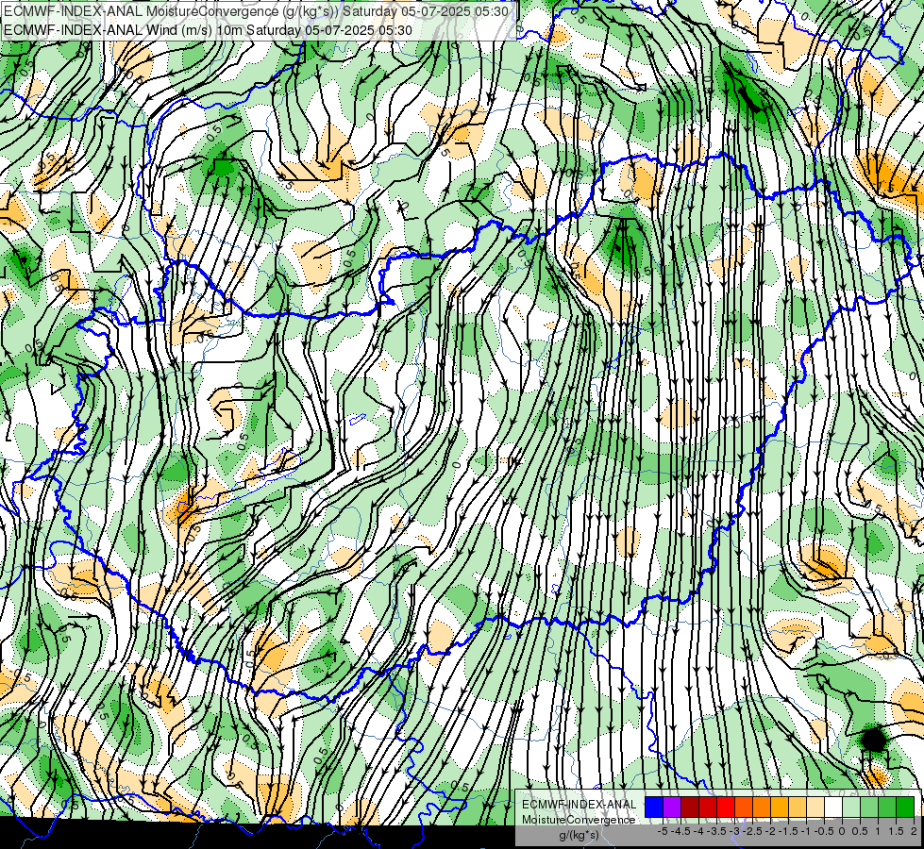Click the -5 tick value on legend scale
924x849 pixels.
coord(663,831)
